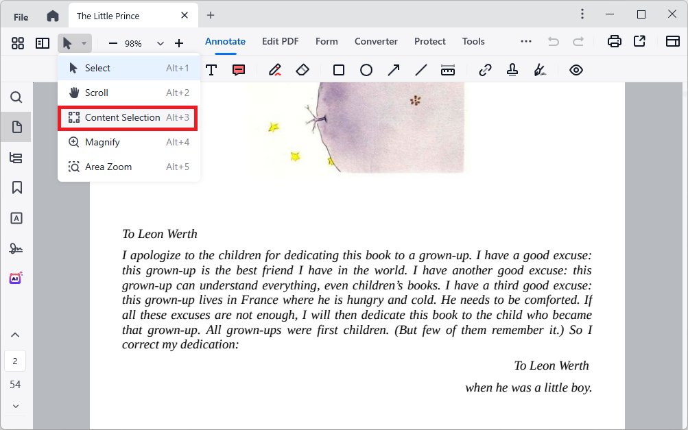Image resolution: width=688 pixels, height=430 pixels.
Task: Click the zoom in plus button
Action: point(179,42)
